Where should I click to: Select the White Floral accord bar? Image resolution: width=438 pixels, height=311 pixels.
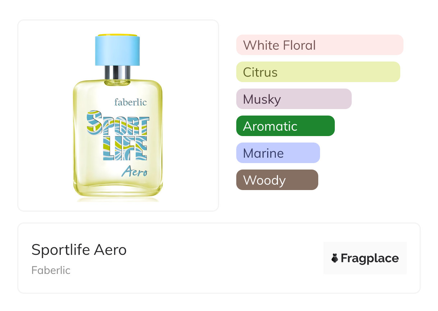click(x=319, y=45)
